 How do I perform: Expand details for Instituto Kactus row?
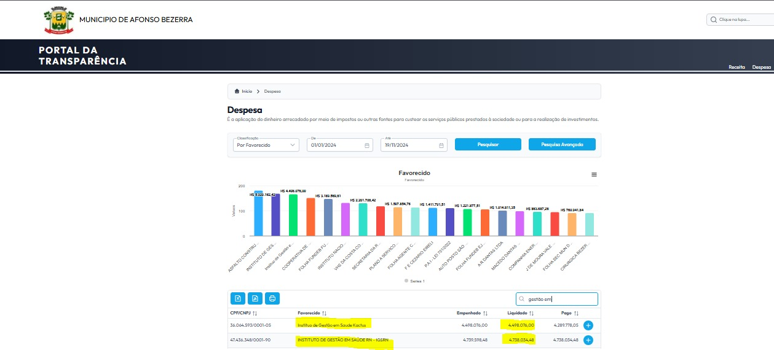588,325
